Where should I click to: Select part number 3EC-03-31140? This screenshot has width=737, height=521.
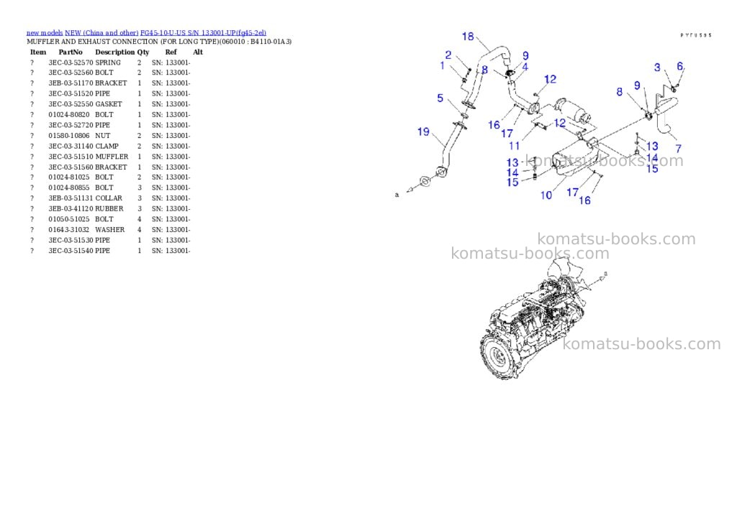coord(71,146)
